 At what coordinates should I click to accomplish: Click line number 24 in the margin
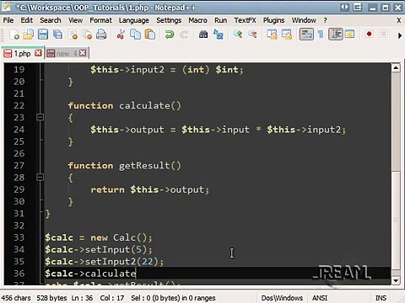pos(19,130)
